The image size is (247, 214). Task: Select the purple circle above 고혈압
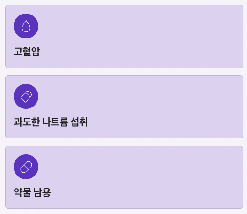pos(26,26)
